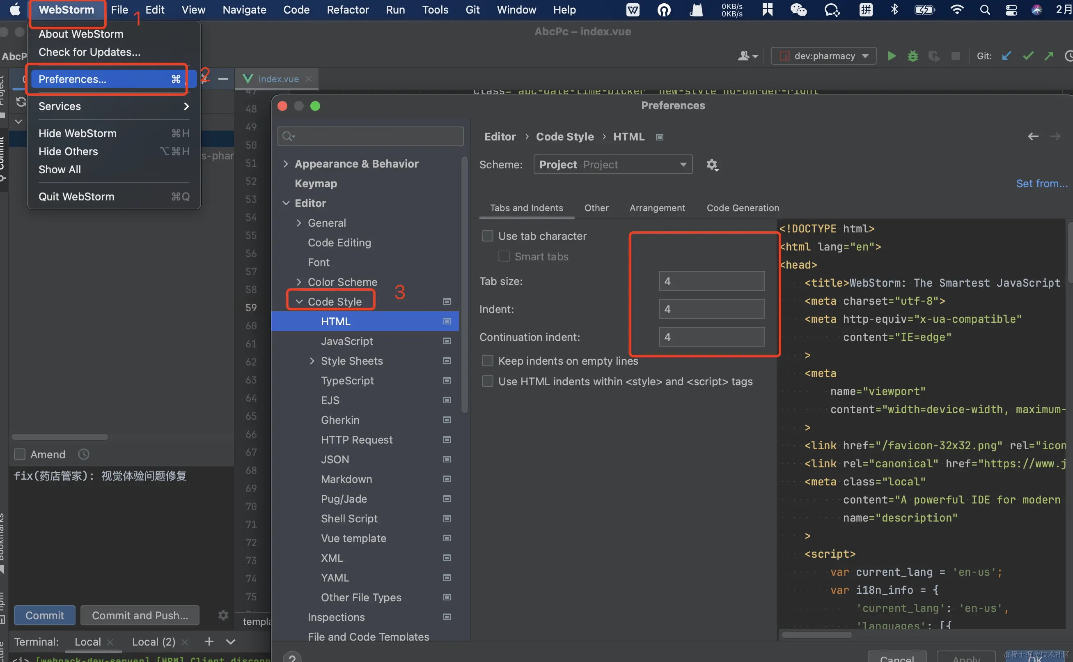Click the Debug bug icon
This screenshot has width=1073, height=662.
913,56
